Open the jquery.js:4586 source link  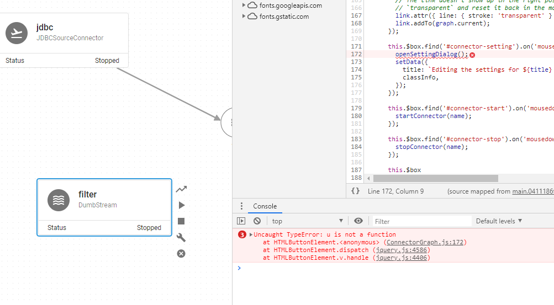pyautogui.click(x=402, y=250)
